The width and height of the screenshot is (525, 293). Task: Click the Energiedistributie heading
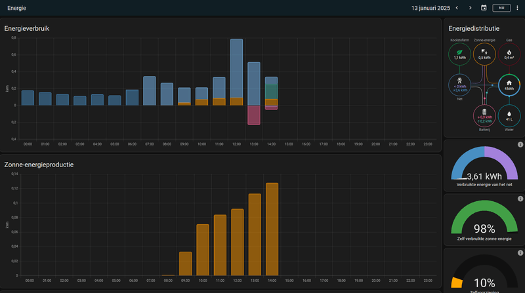(x=474, y=28)
